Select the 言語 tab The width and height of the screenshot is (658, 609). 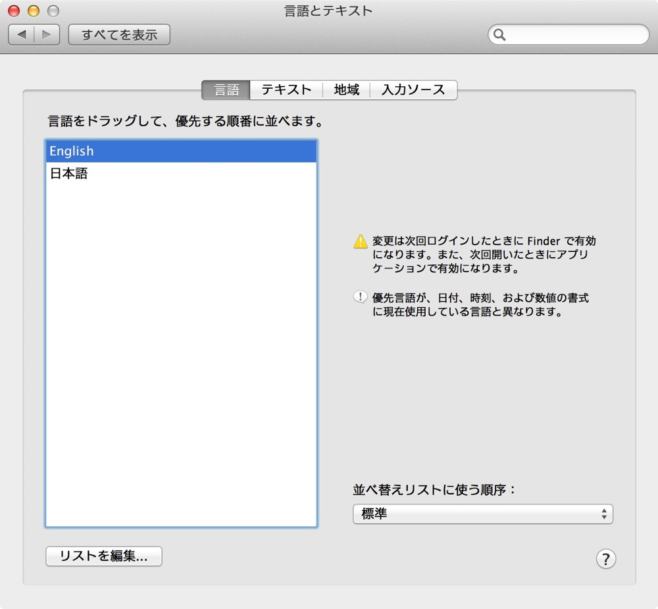pyautogui.click(x=226, y=89)
